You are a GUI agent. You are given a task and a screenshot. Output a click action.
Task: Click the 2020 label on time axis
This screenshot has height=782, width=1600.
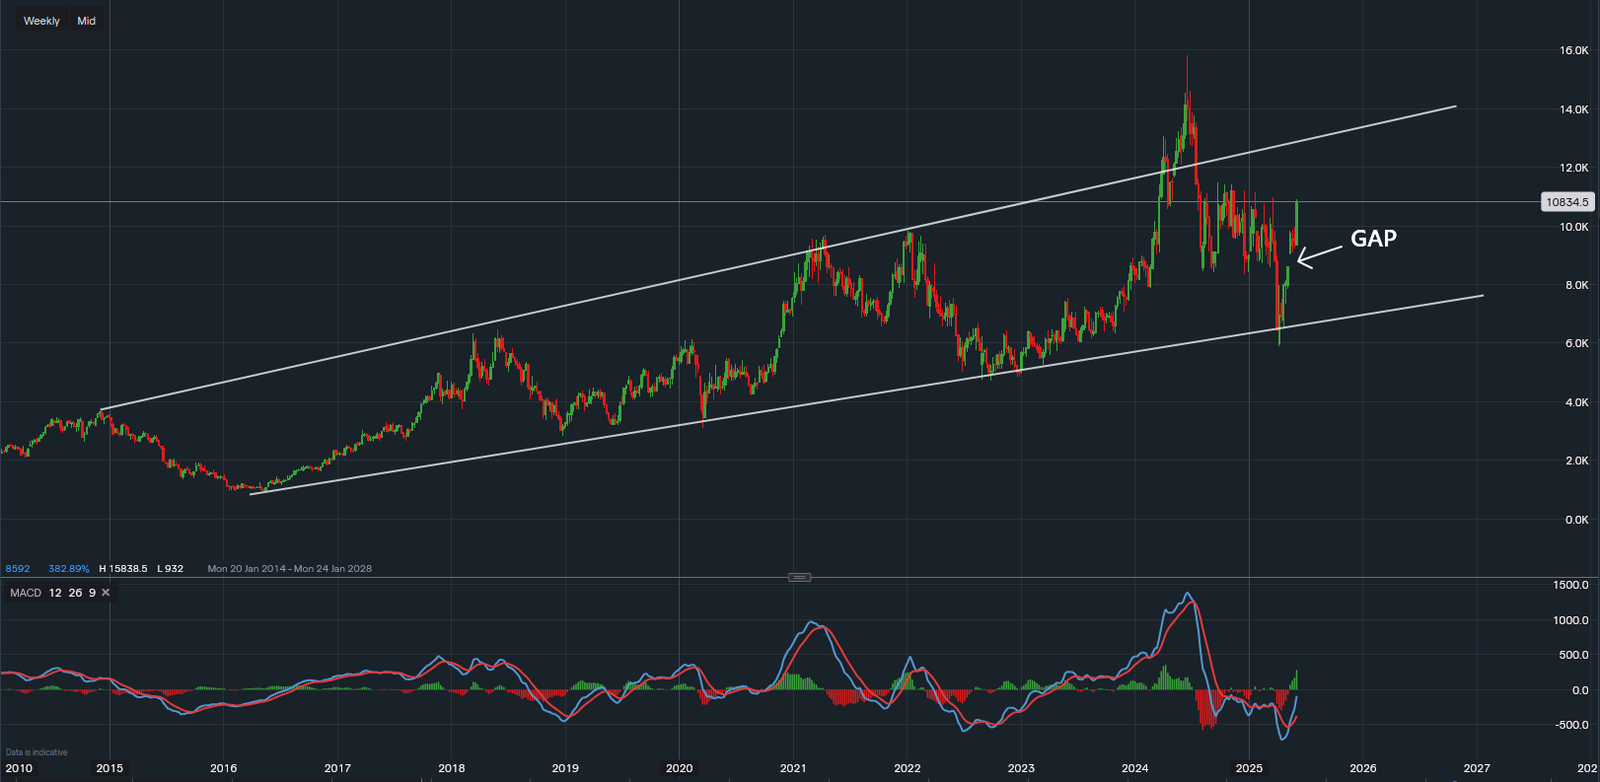679,768
